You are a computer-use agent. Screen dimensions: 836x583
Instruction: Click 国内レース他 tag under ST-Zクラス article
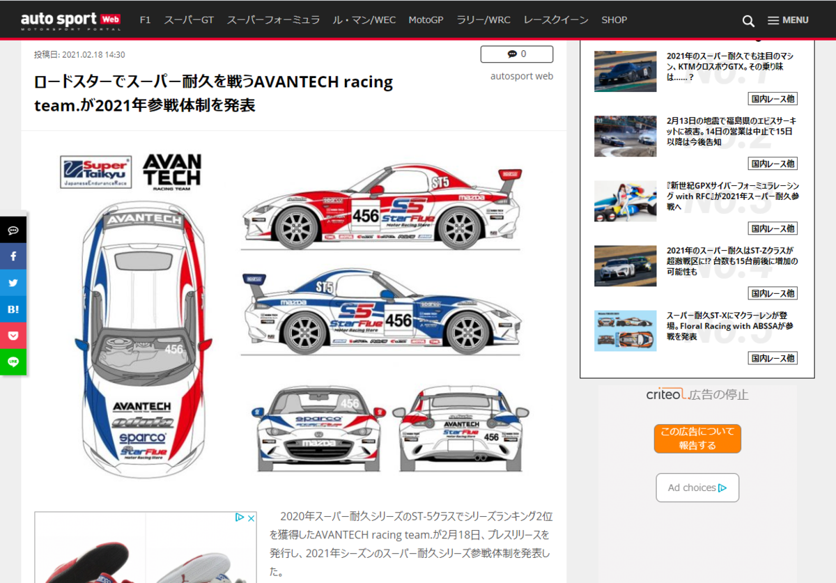point(773,293)
